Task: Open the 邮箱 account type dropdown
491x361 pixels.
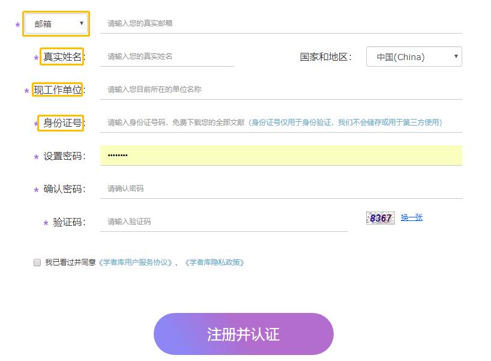Action: [56, 23]
